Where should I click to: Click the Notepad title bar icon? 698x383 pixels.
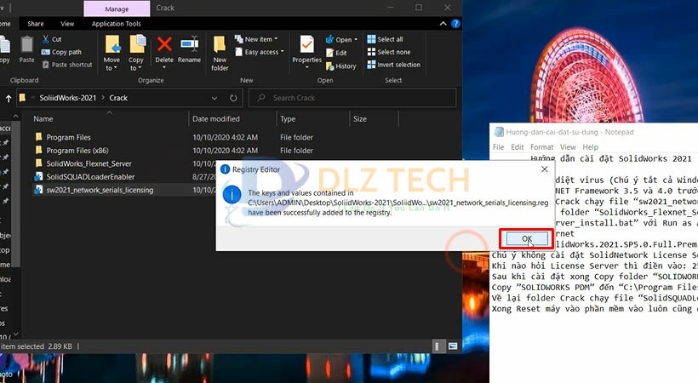[x=499, y=132]
